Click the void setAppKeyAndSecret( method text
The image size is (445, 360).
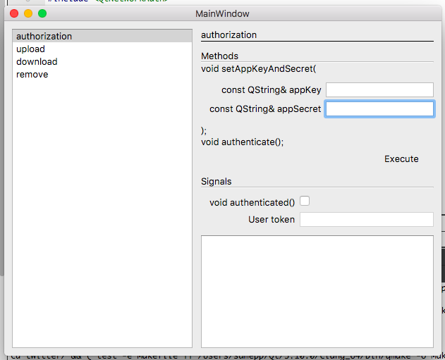tap(259, 69)
